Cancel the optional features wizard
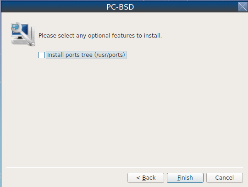This screenshot has width=248, height=187. (225, 178)
